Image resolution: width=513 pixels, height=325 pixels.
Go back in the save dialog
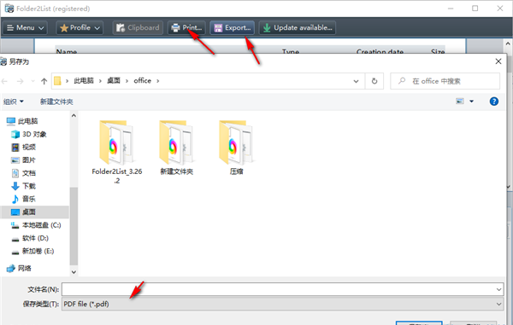click(x=4, y=81)
